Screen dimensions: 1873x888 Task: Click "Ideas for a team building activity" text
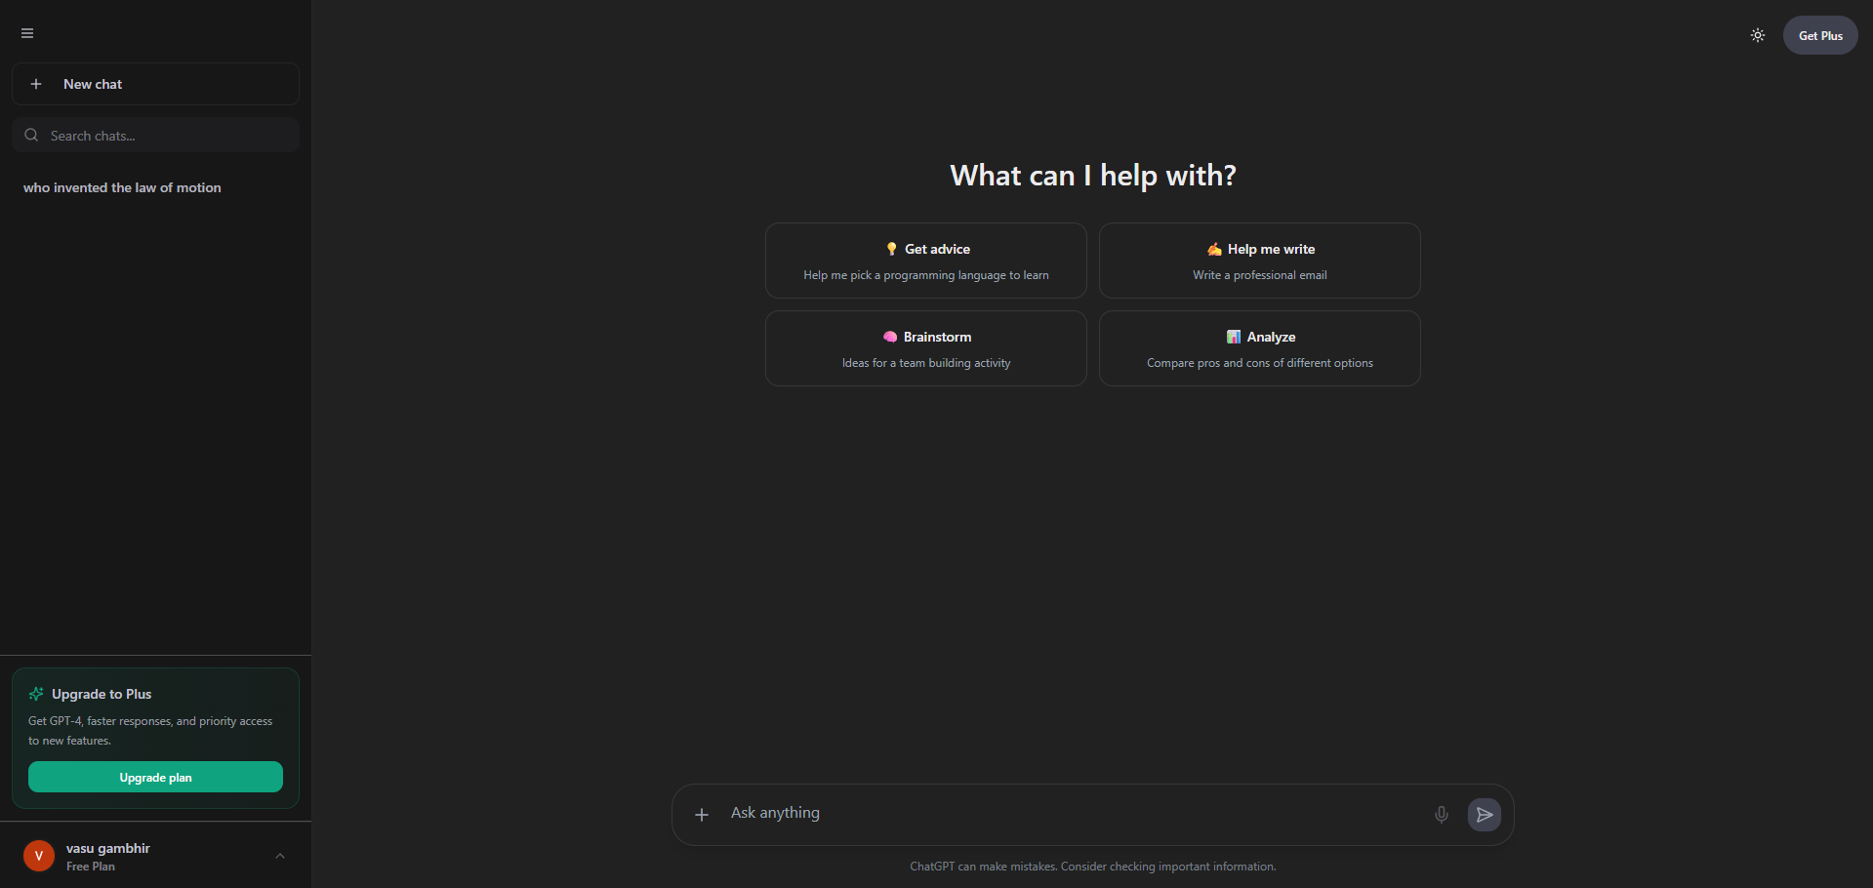[926, 363]
